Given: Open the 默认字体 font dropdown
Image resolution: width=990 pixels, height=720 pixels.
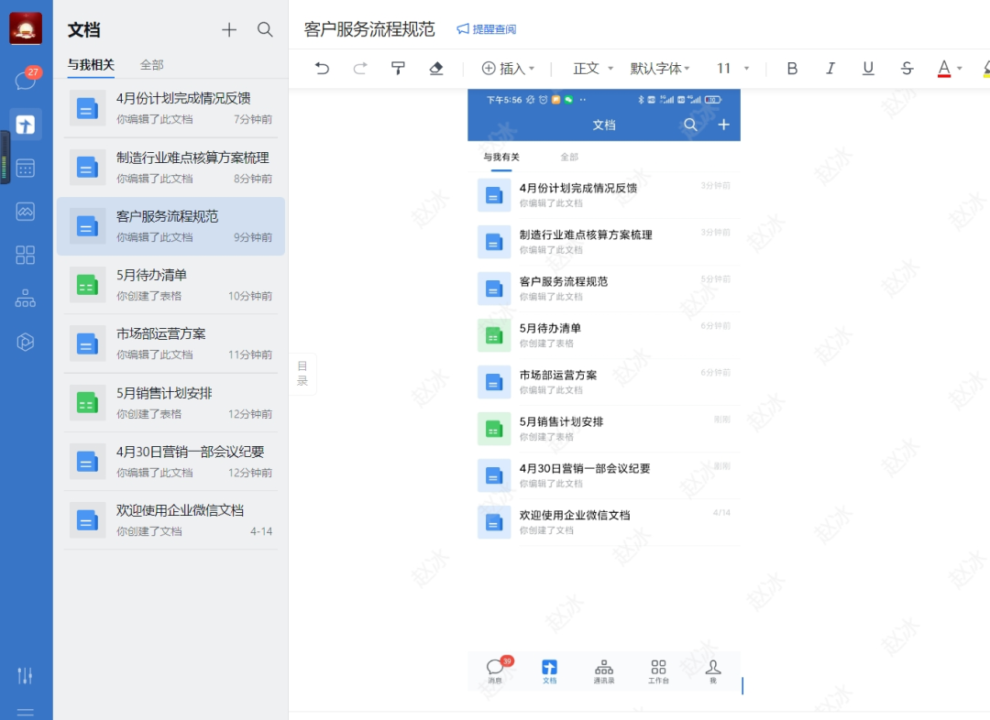Looking at the screenshot, I should (x=658, y=68).
